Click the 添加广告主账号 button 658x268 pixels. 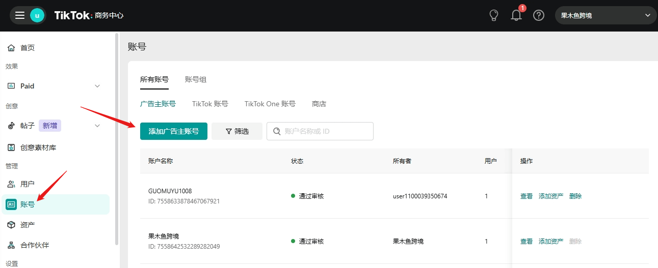click(174, 131)
